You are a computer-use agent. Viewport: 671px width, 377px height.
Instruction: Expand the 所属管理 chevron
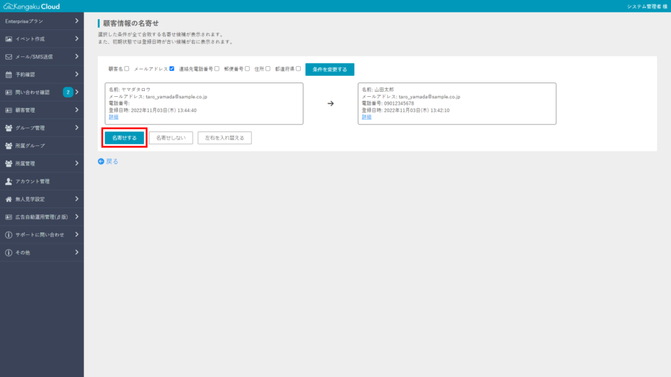pyautogui.click(x=77, y=163)
